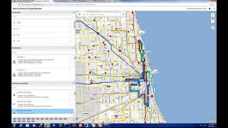Select the aid shelter on Franklin St
The height and width of the screenshot is (128, 228).
[x=40, y=62]
